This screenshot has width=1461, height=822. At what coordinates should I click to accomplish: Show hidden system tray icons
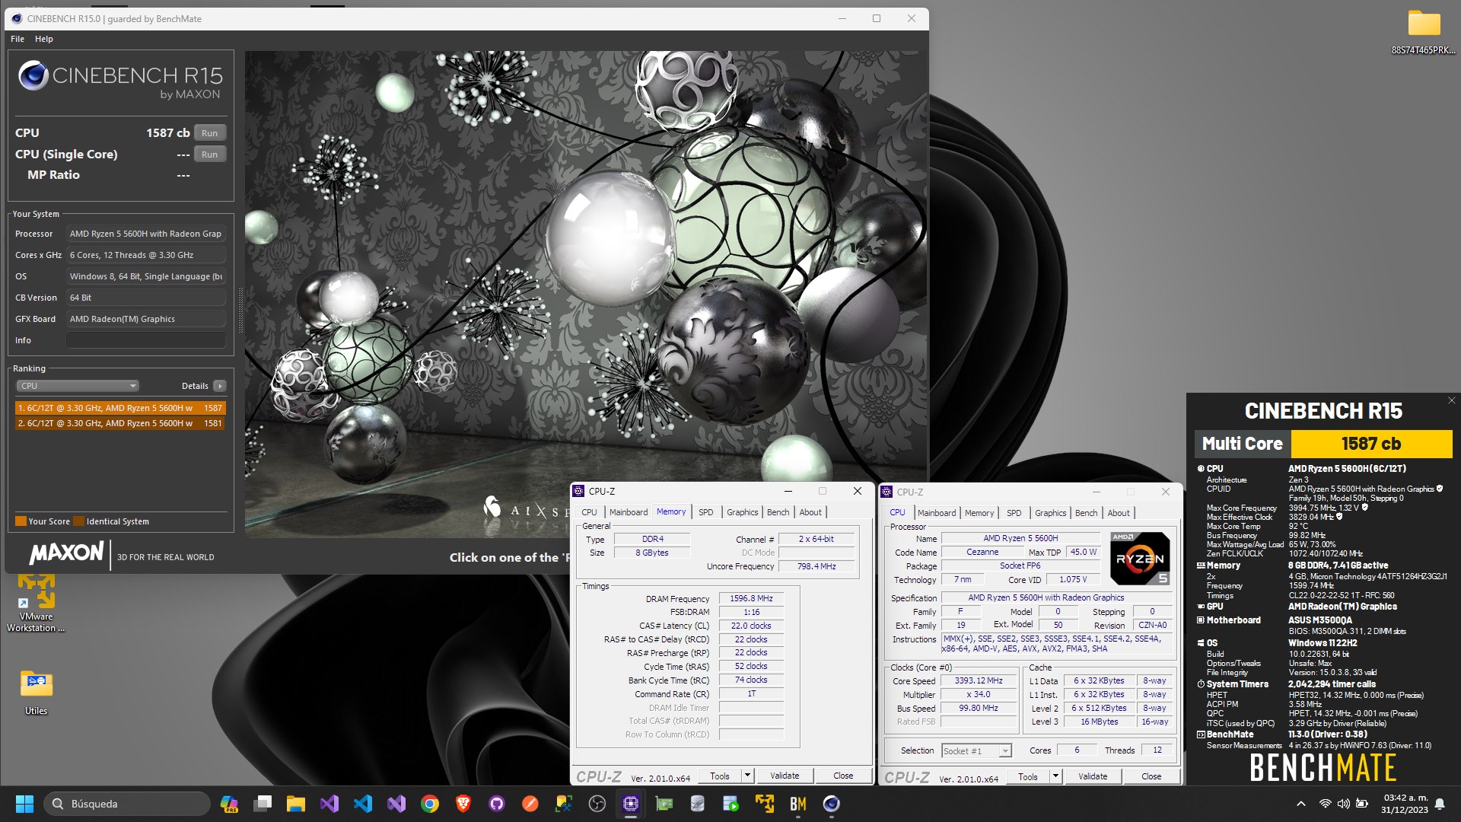point(1301,804)
